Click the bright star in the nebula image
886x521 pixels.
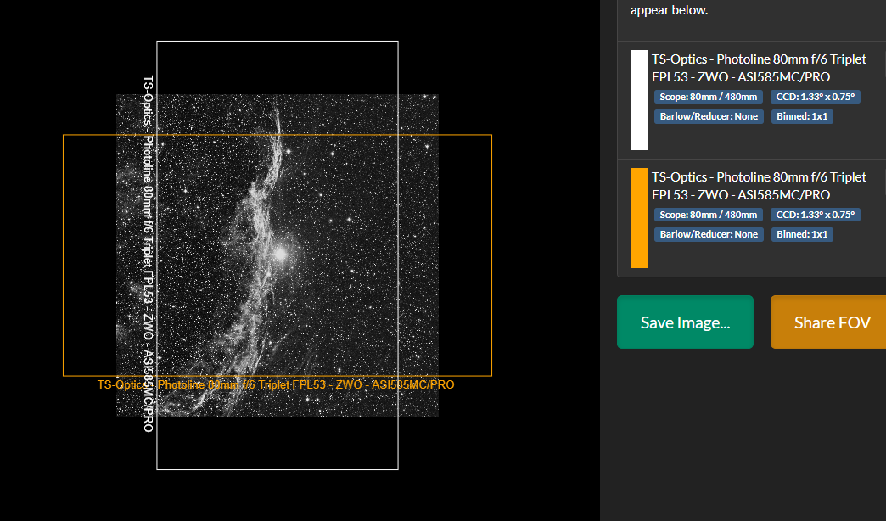click(x=280, y=255)
